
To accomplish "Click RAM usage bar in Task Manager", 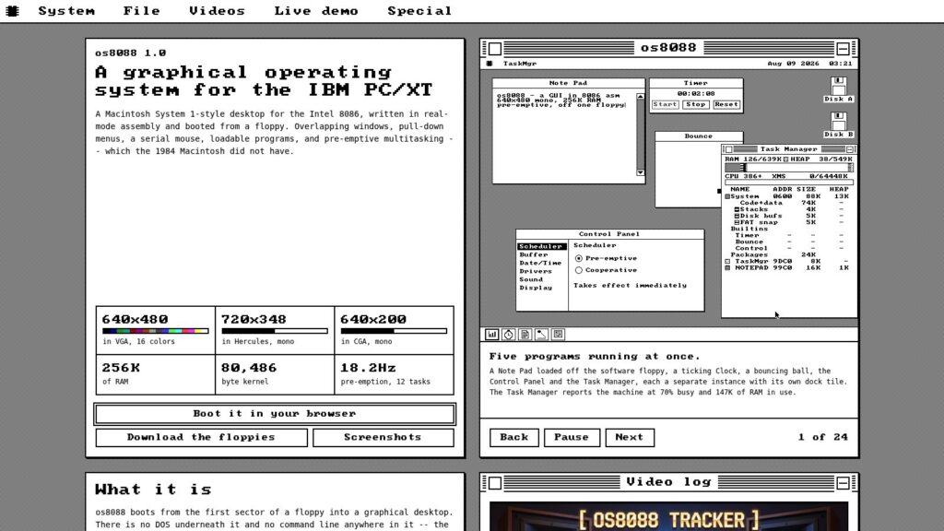I will (x=789, y=168).
